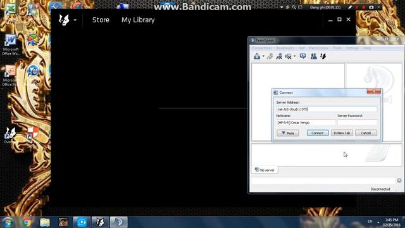Open Microsoft Office PowerPoint desktop shortcut
The image size is (405, 228).
(10, 76)
